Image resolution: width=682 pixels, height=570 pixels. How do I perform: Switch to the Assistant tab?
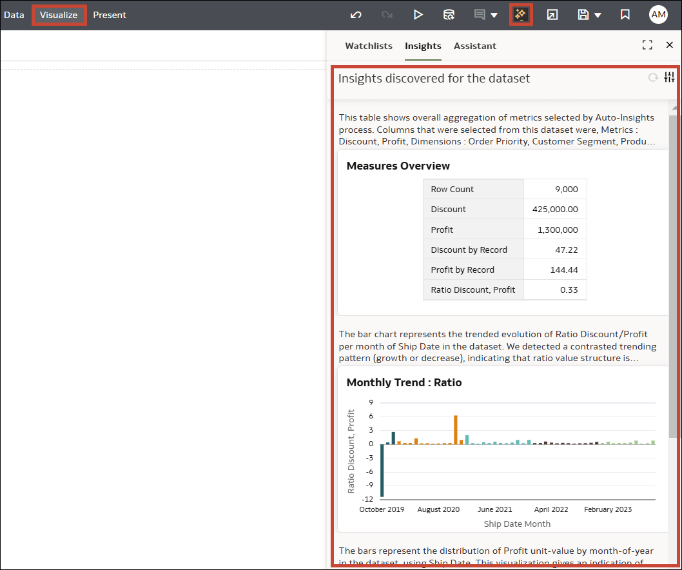pos(475,46)
